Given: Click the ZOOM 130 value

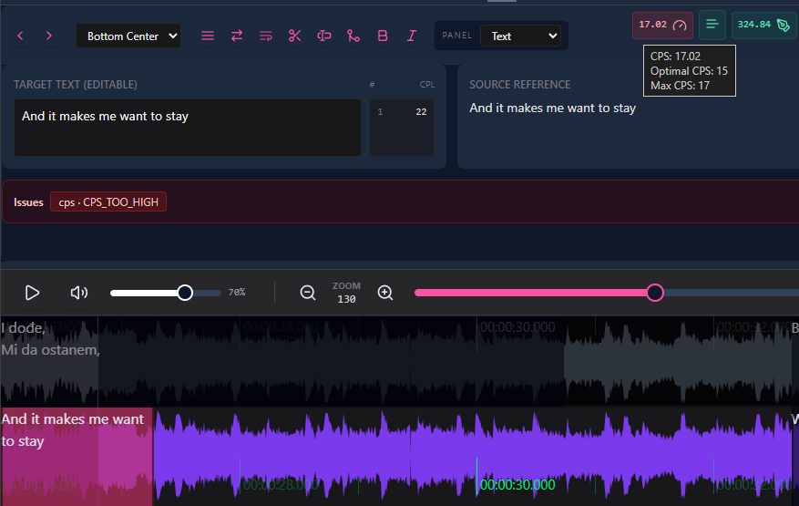Looking at the screenshot, I should point(346,299).
